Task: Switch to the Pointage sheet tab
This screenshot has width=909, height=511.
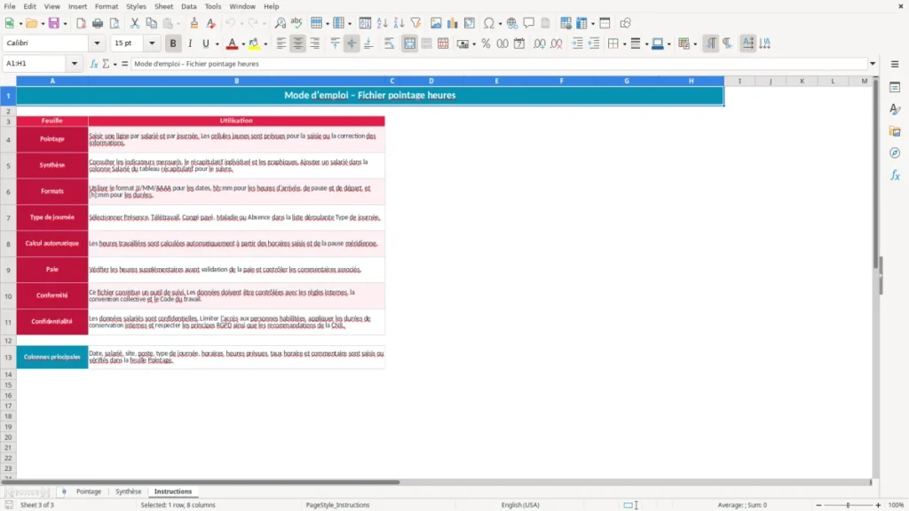Action: (89, 491)
